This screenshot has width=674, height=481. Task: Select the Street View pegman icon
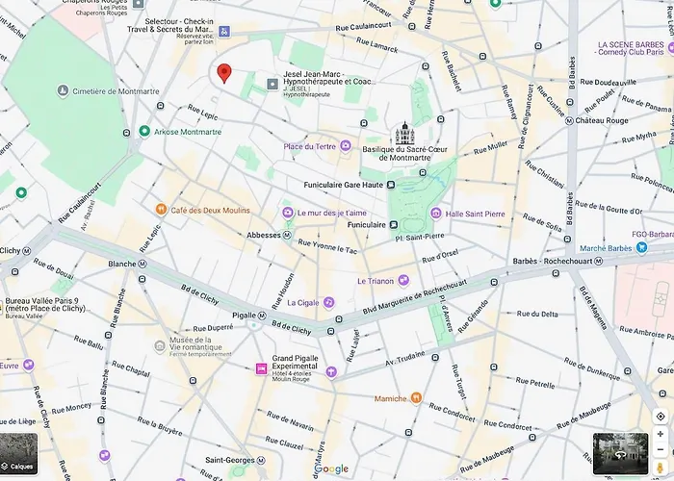coord(661,468)
